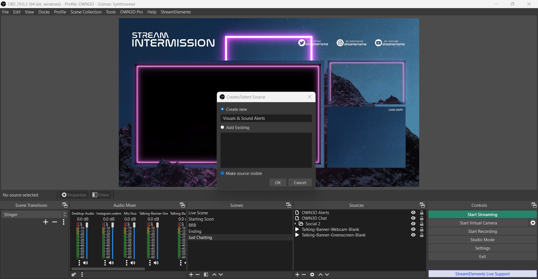
Task: Pop out the Controls dock
Action: coord(534,205)
